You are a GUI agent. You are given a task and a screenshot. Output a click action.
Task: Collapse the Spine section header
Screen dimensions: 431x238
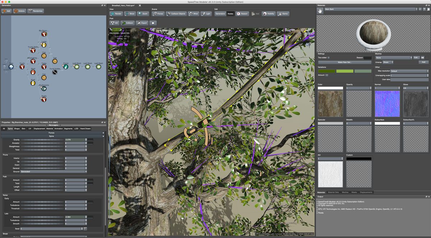coord(52,136)
